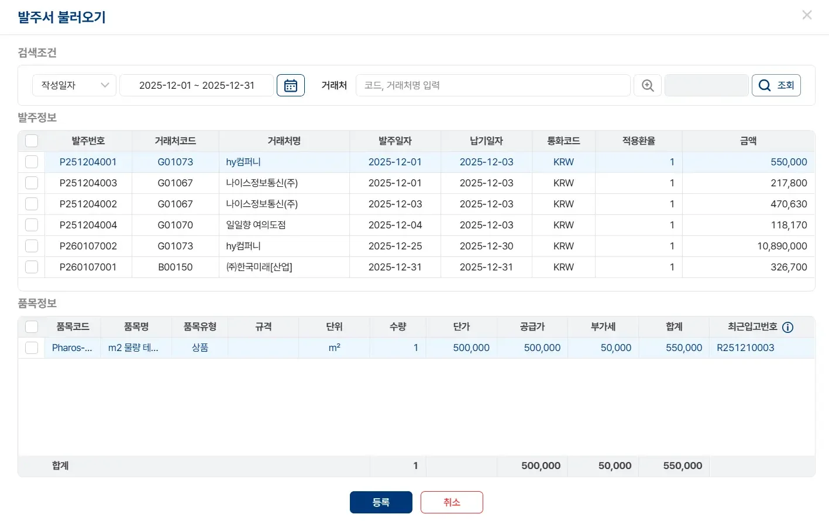The width and height of the screenshot is (829, 521).
Task: Click the date range field showing 2025-12-01 ~ 2025-12-31
Action: pyautogui.click(x=196, y=85)
